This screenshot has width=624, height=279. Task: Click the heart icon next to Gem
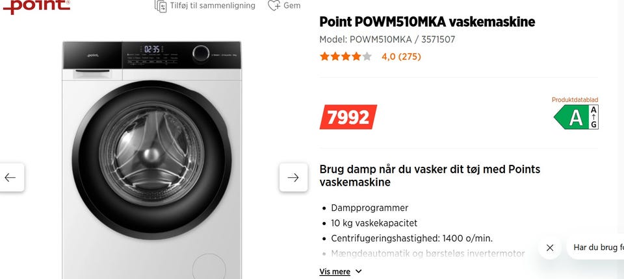coord(274,6)
